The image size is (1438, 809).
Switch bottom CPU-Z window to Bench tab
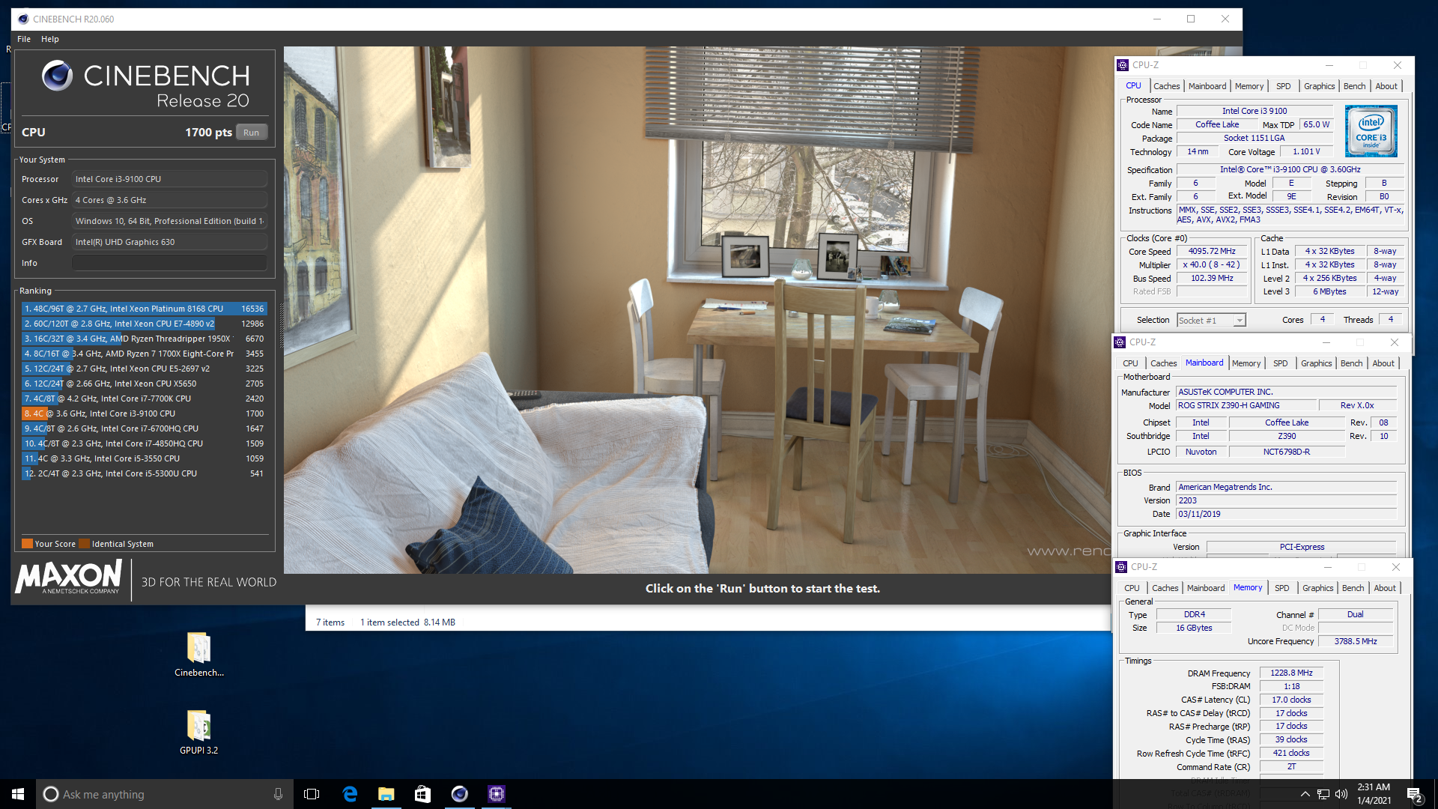1353,588
